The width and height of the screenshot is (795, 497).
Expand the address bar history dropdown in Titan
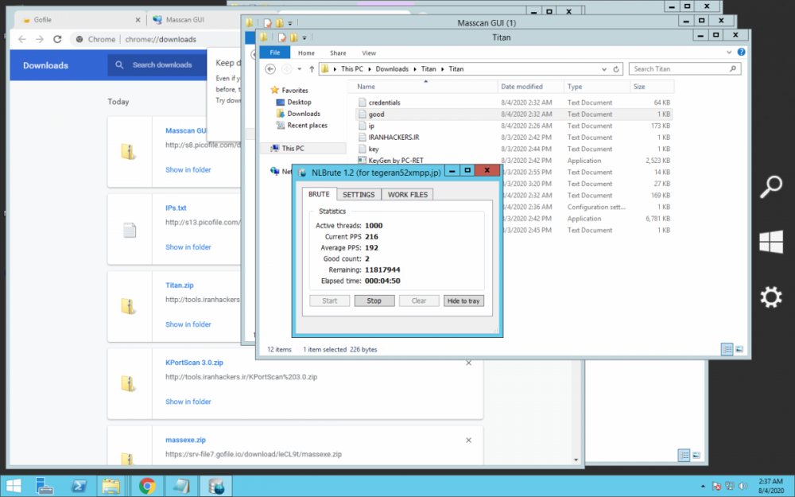tap(604, 69)
